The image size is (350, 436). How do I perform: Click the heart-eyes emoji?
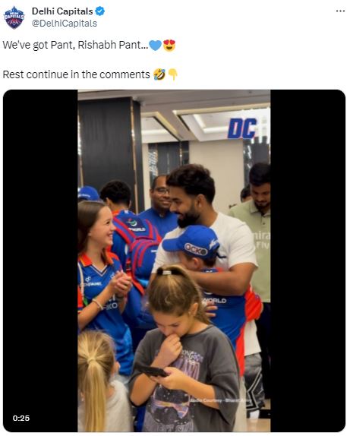[x=169, y=45]
